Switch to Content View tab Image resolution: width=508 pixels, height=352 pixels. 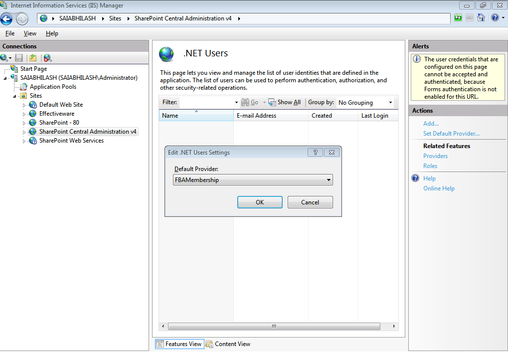pyautogui.click(x=228, y=344)
